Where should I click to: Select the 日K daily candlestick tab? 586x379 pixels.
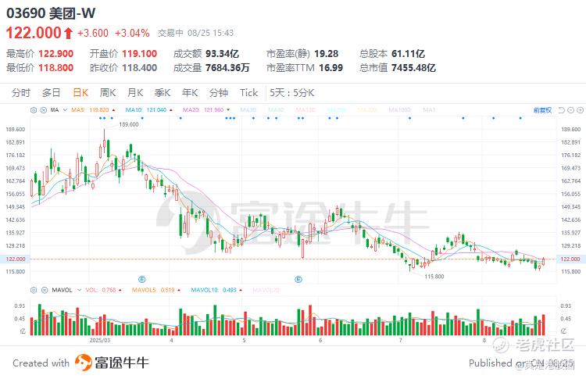(x=80, y=93)
